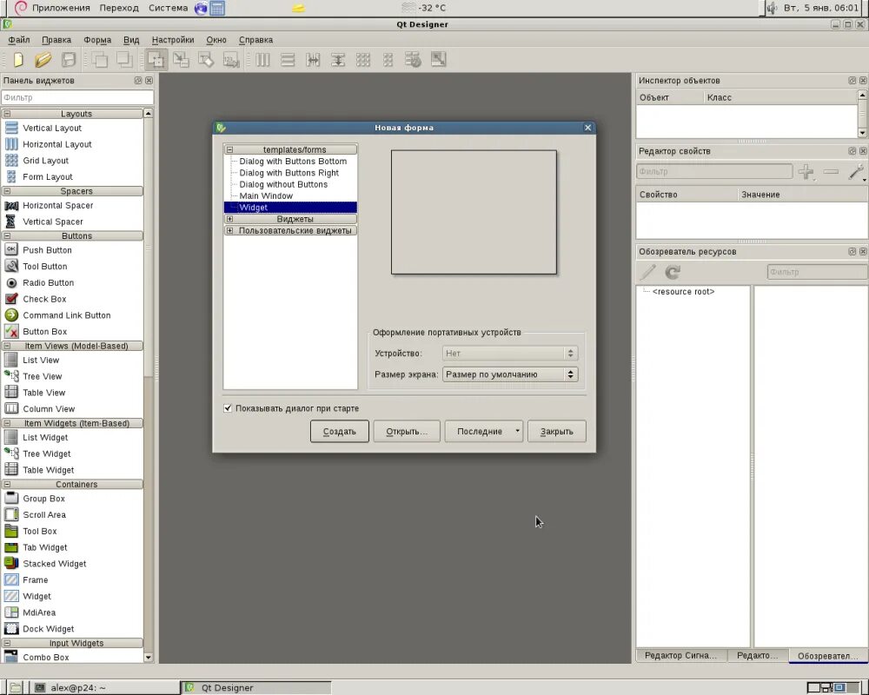The image size is (869, 695).
Task: Open the Устройство combo box
Action: [510, 354]
